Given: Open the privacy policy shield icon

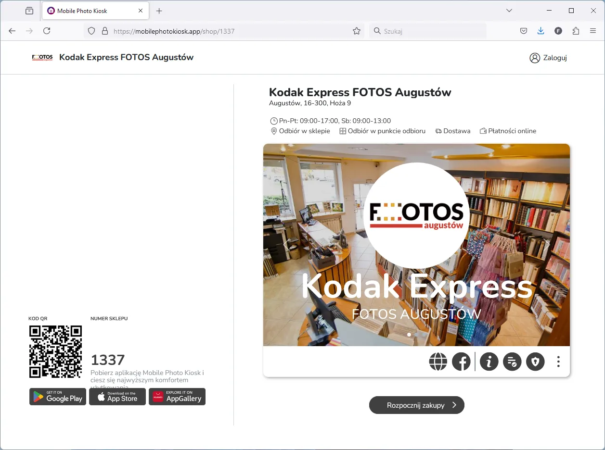Looking at the screenshot, I should click(535, 362).
